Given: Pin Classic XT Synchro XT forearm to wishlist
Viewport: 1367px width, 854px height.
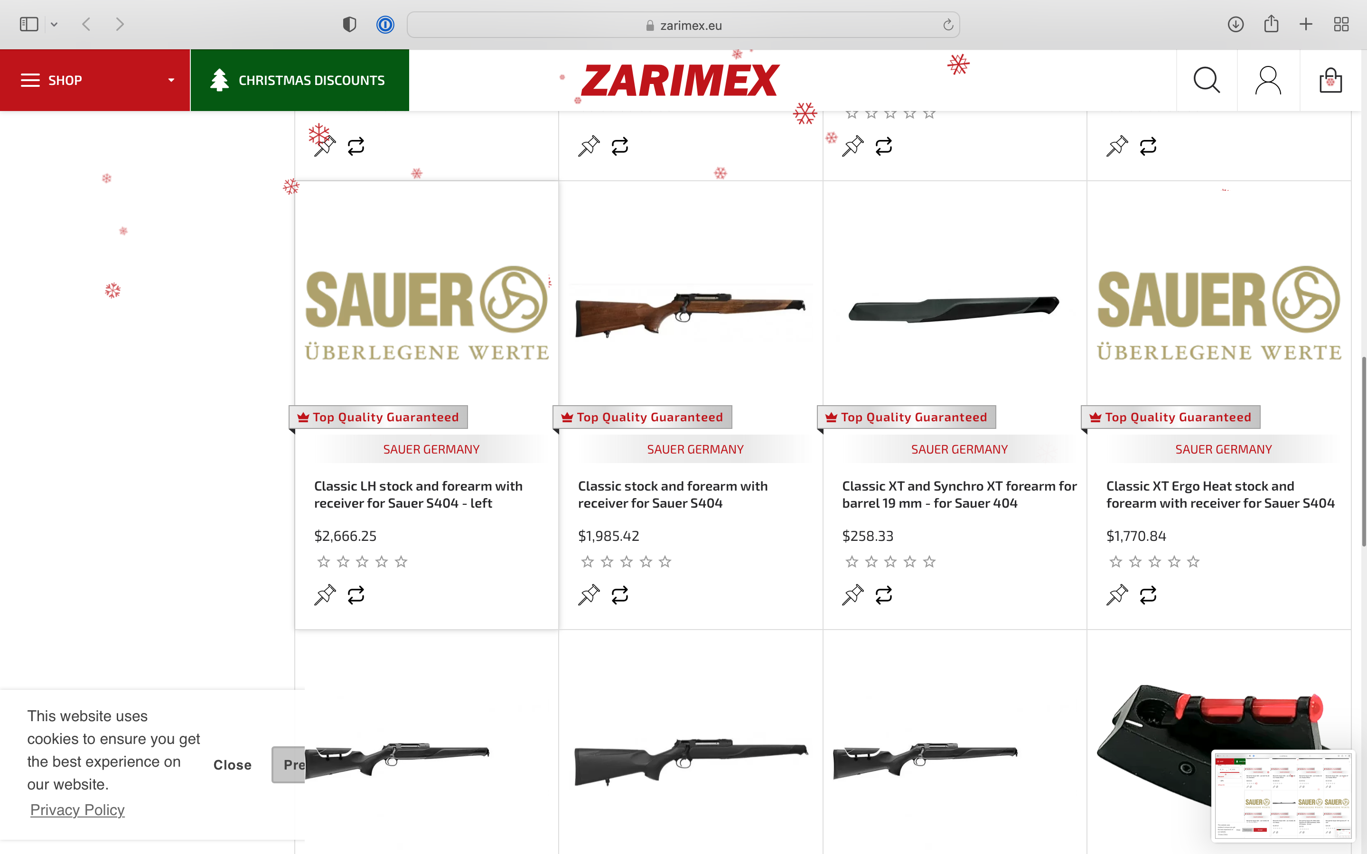Looking at the screenshot, I should coord(852,595).
